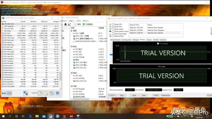Switch to Temperatures tab
The width and height of the screenshot is (212, 119).
click(x=115, y=40)
